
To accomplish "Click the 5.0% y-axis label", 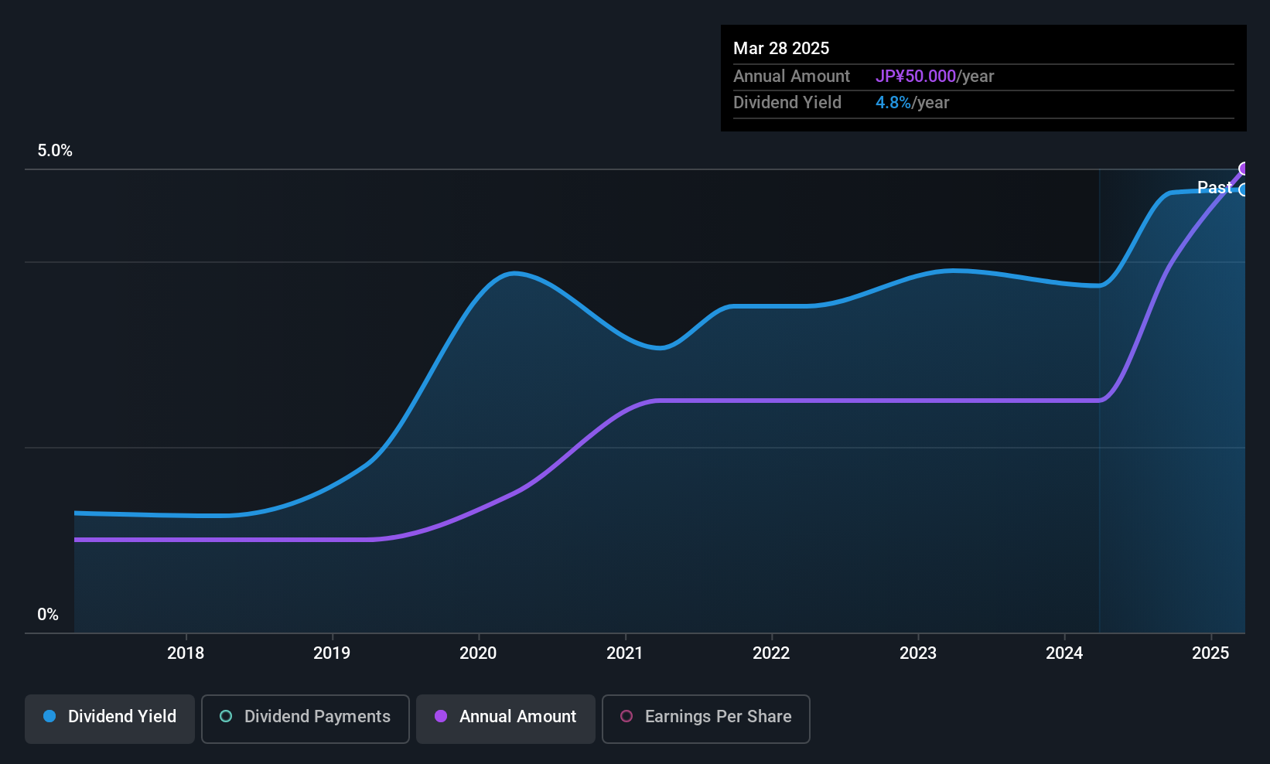I will click(x=55, y=151).
